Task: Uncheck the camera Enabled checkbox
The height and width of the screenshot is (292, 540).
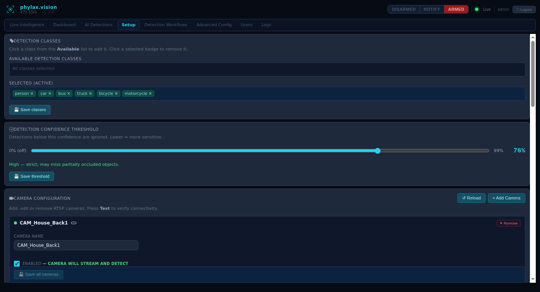Action: [17, 264]
